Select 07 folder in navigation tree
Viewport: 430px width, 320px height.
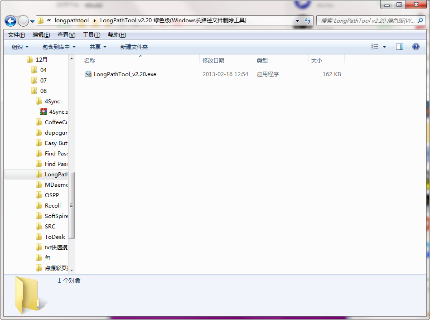coord(43,80)
